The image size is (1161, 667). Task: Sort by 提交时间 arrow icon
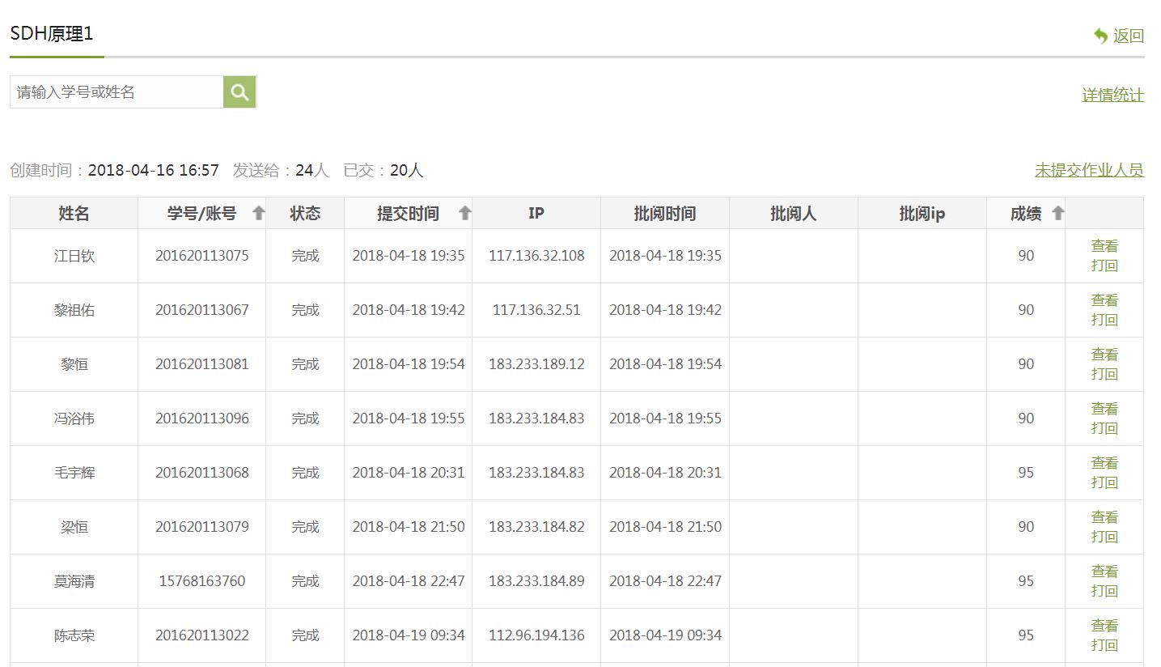click(x=465, y=213)
